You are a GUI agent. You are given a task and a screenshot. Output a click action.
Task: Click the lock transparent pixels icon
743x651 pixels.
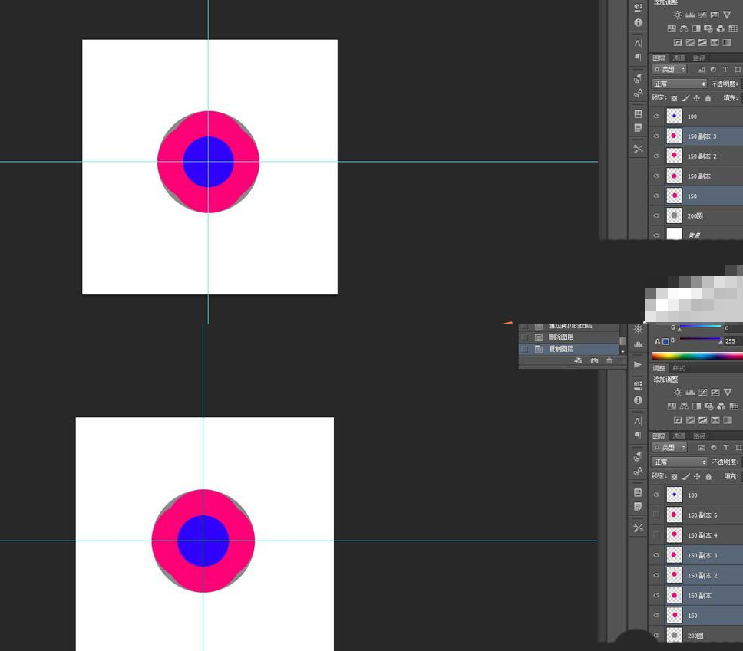pos(675,98)
